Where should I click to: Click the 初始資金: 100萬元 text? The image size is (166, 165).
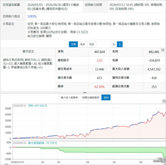pos(39,28)
